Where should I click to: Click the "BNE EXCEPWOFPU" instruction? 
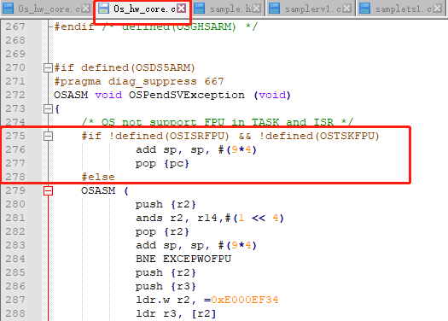click(183, 259)
